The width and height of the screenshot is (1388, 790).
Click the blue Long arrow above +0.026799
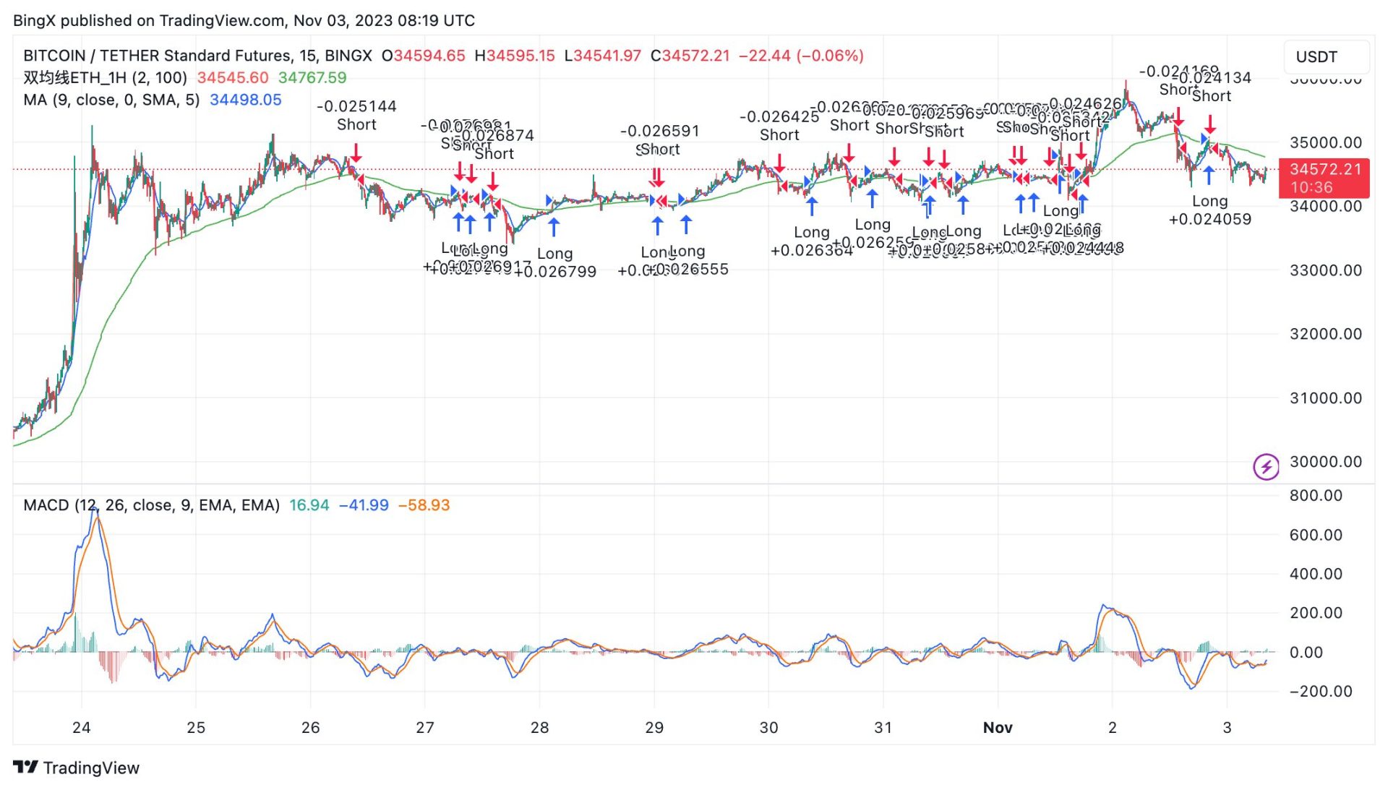[554, 227]
